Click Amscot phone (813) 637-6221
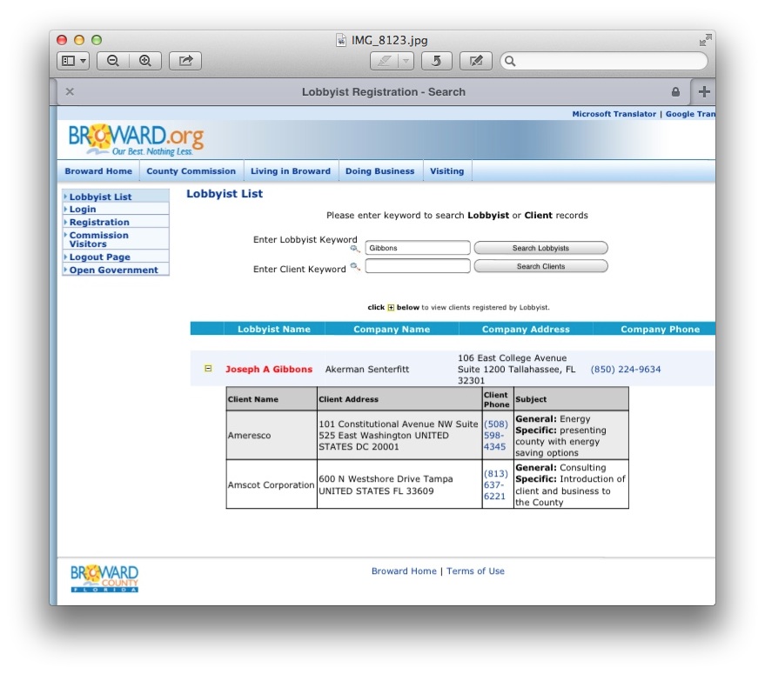This screenshot has height=674, width=765. [x=496, y=484]
